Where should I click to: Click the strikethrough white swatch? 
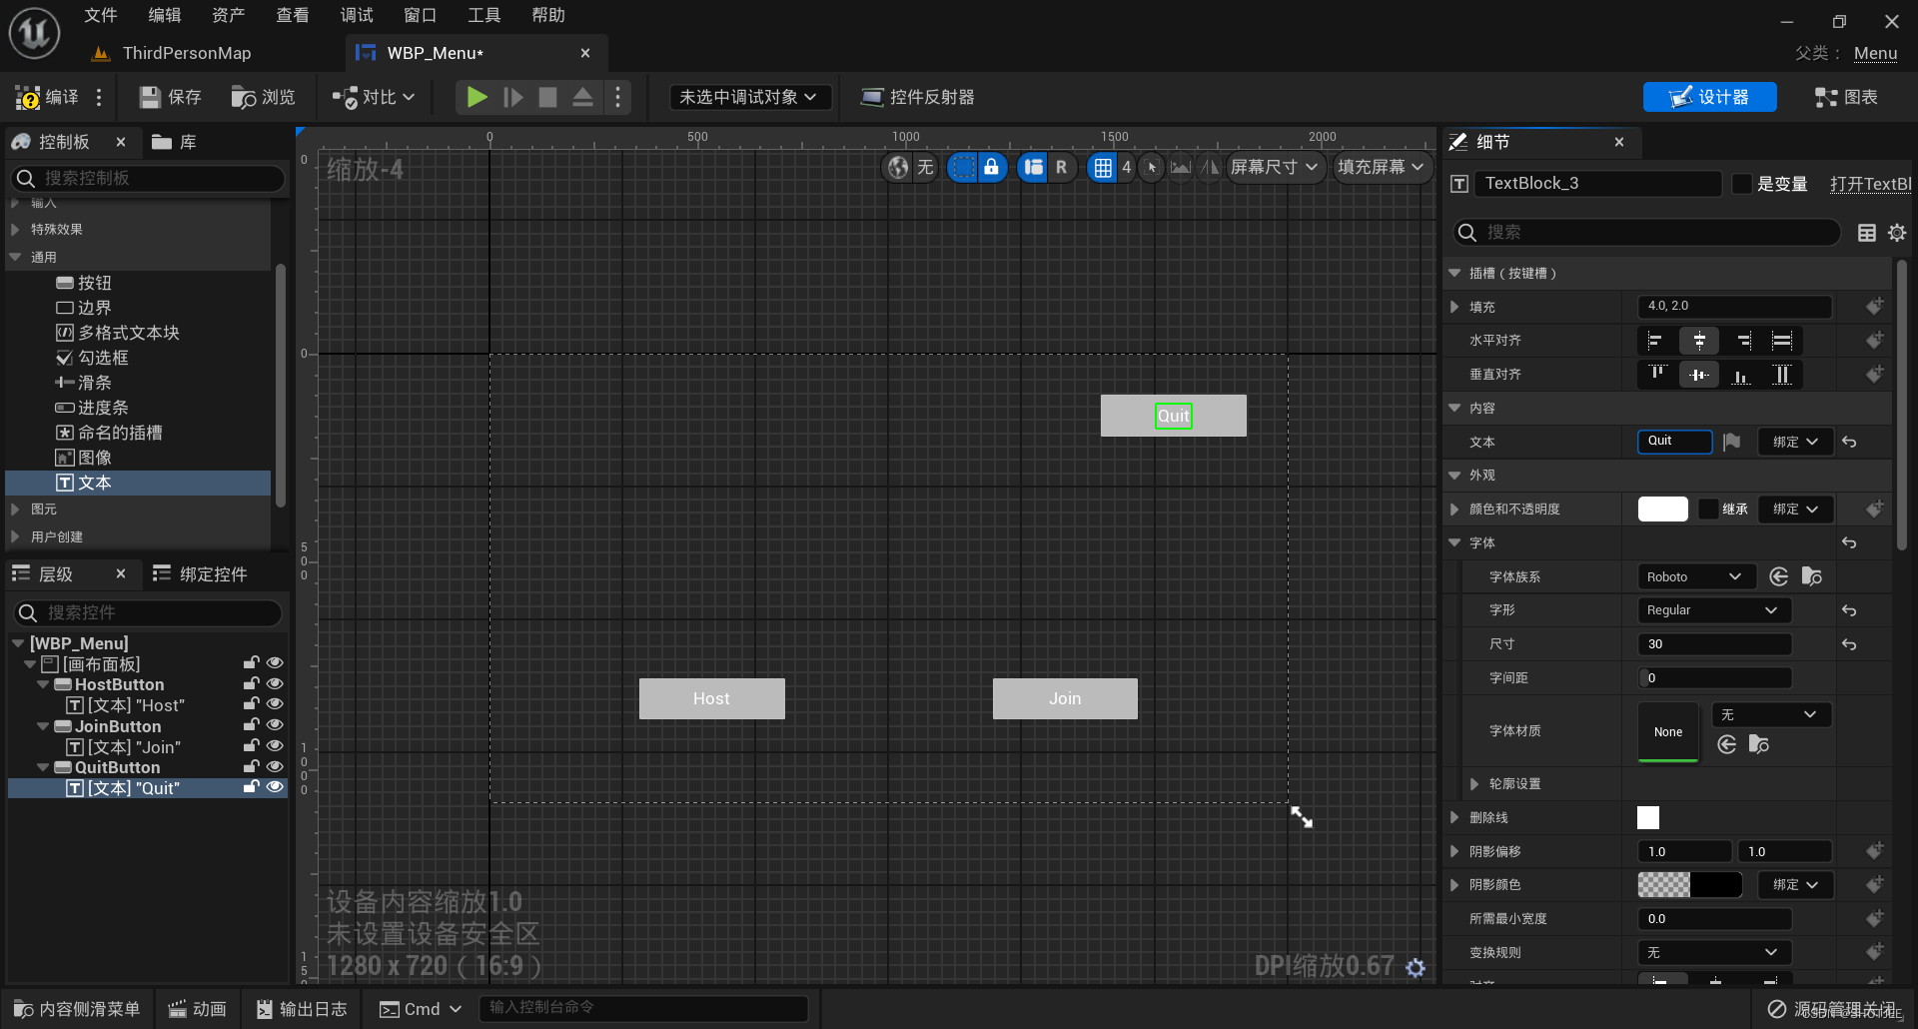[x=1648, y=818]
